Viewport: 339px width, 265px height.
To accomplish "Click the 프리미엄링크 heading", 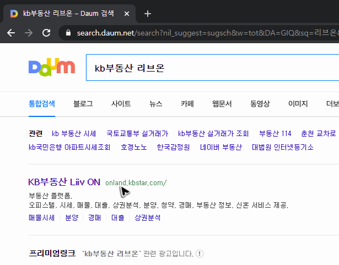I will [52, 253].
